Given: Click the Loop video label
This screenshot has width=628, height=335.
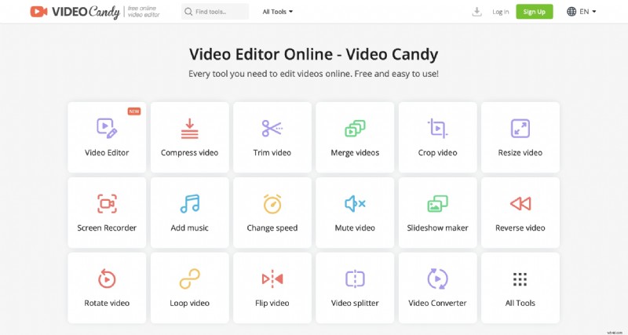Looking at the screenshot, I should (189, 303).
